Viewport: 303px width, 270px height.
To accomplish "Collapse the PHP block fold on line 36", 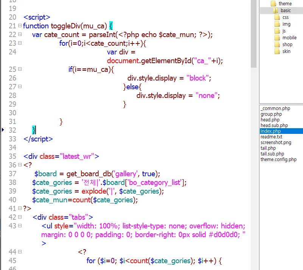I will point(20,164).
